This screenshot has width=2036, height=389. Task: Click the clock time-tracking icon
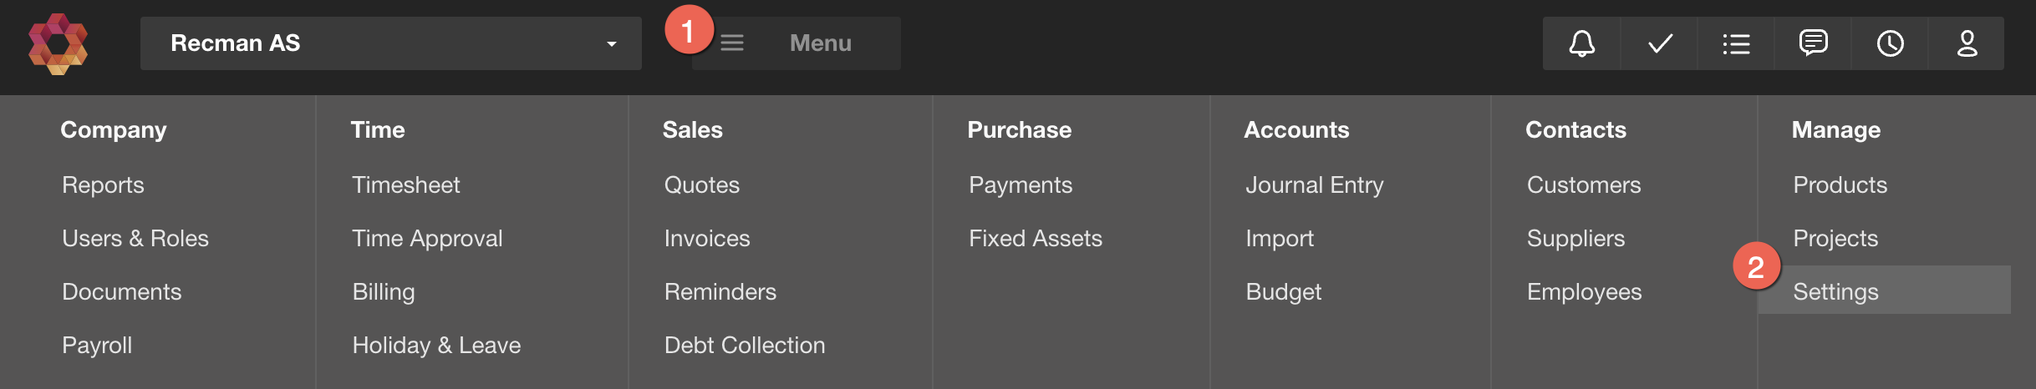(1890, 43)
